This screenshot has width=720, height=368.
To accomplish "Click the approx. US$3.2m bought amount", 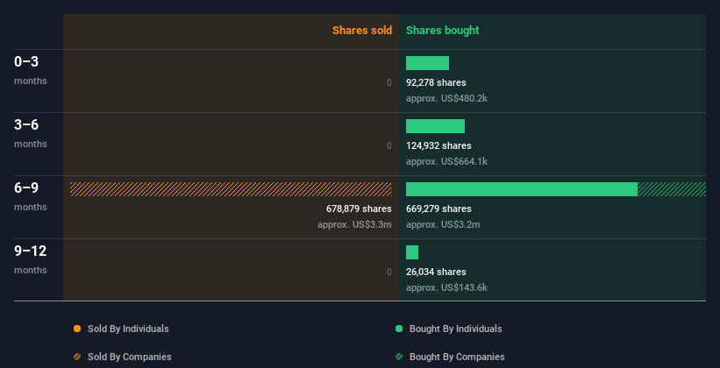I will (443, 224).
